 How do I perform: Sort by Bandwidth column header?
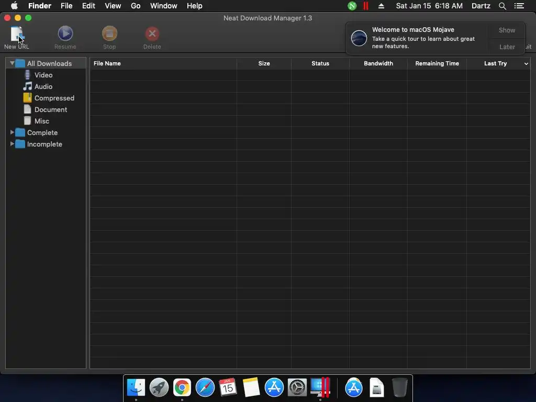click(x=378, y=63)
